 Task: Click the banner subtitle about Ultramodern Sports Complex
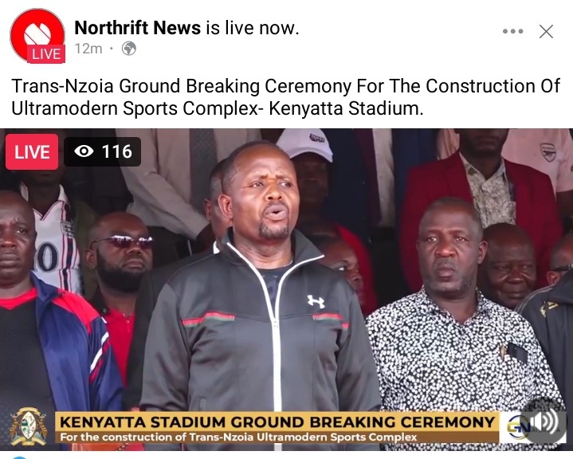coord(238,437)
